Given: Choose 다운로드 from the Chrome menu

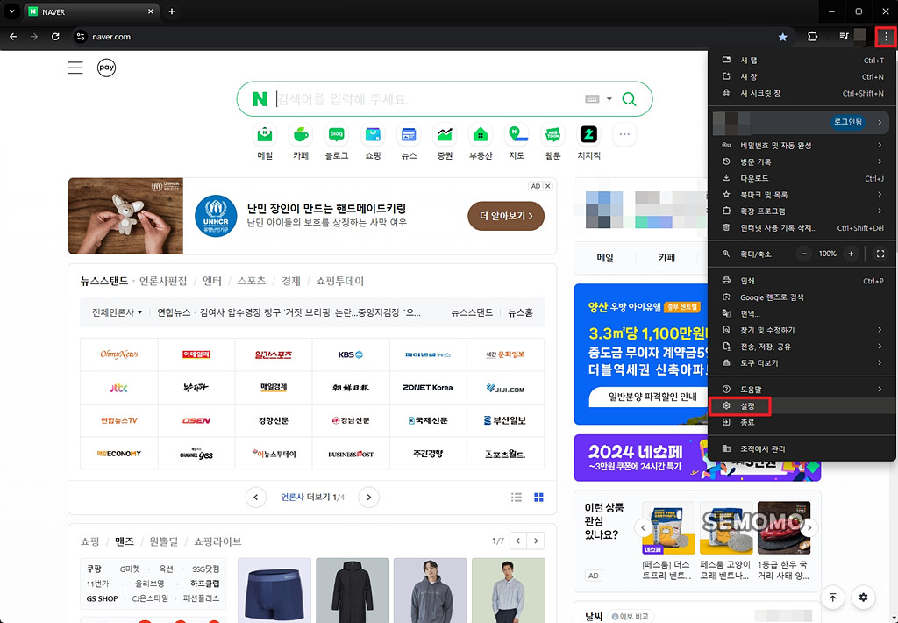Looking at the screenshot, I should tap(802, 178).
